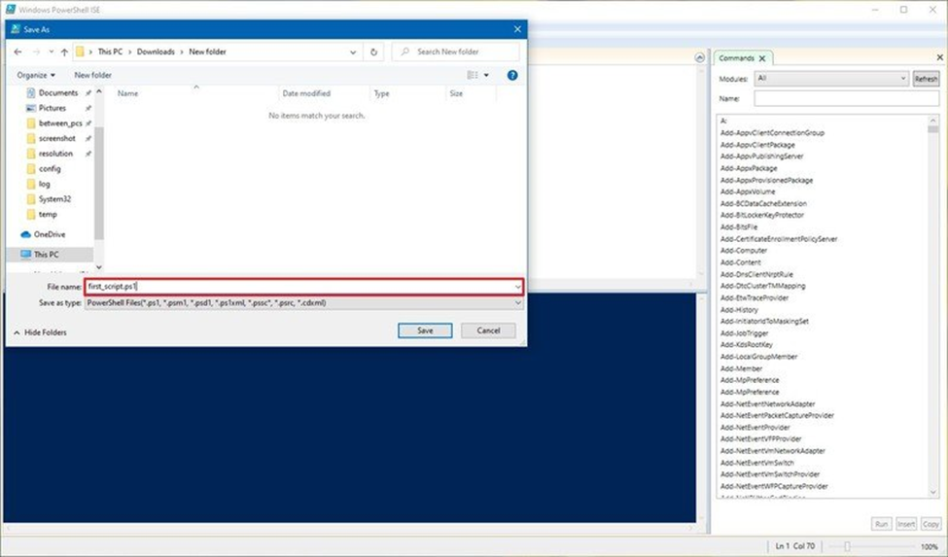Select Add-AppxVolume command
Viewport: 948px width, 557px height.
pyautogui.click(x=748, y=191)
